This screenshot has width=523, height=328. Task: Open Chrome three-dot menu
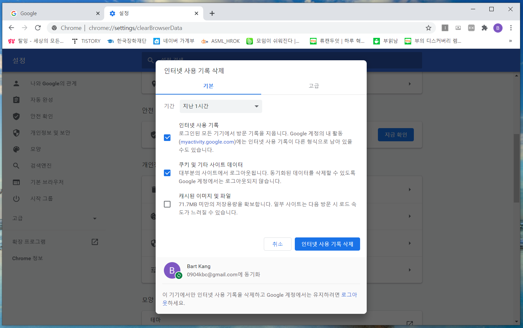[511, 28]
